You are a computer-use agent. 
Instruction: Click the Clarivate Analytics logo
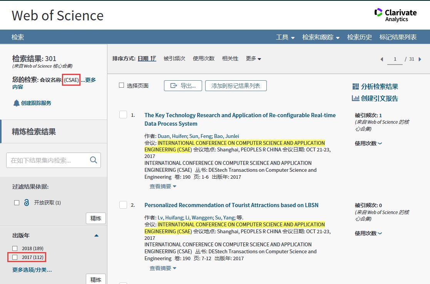(x=395, y=15)
